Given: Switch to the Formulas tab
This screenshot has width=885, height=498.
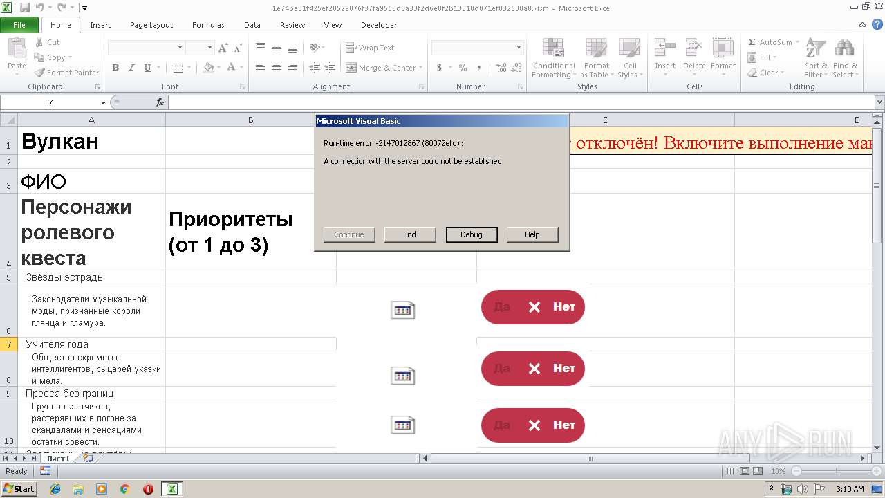Looking at the screenshot, I should click(208, 25).
